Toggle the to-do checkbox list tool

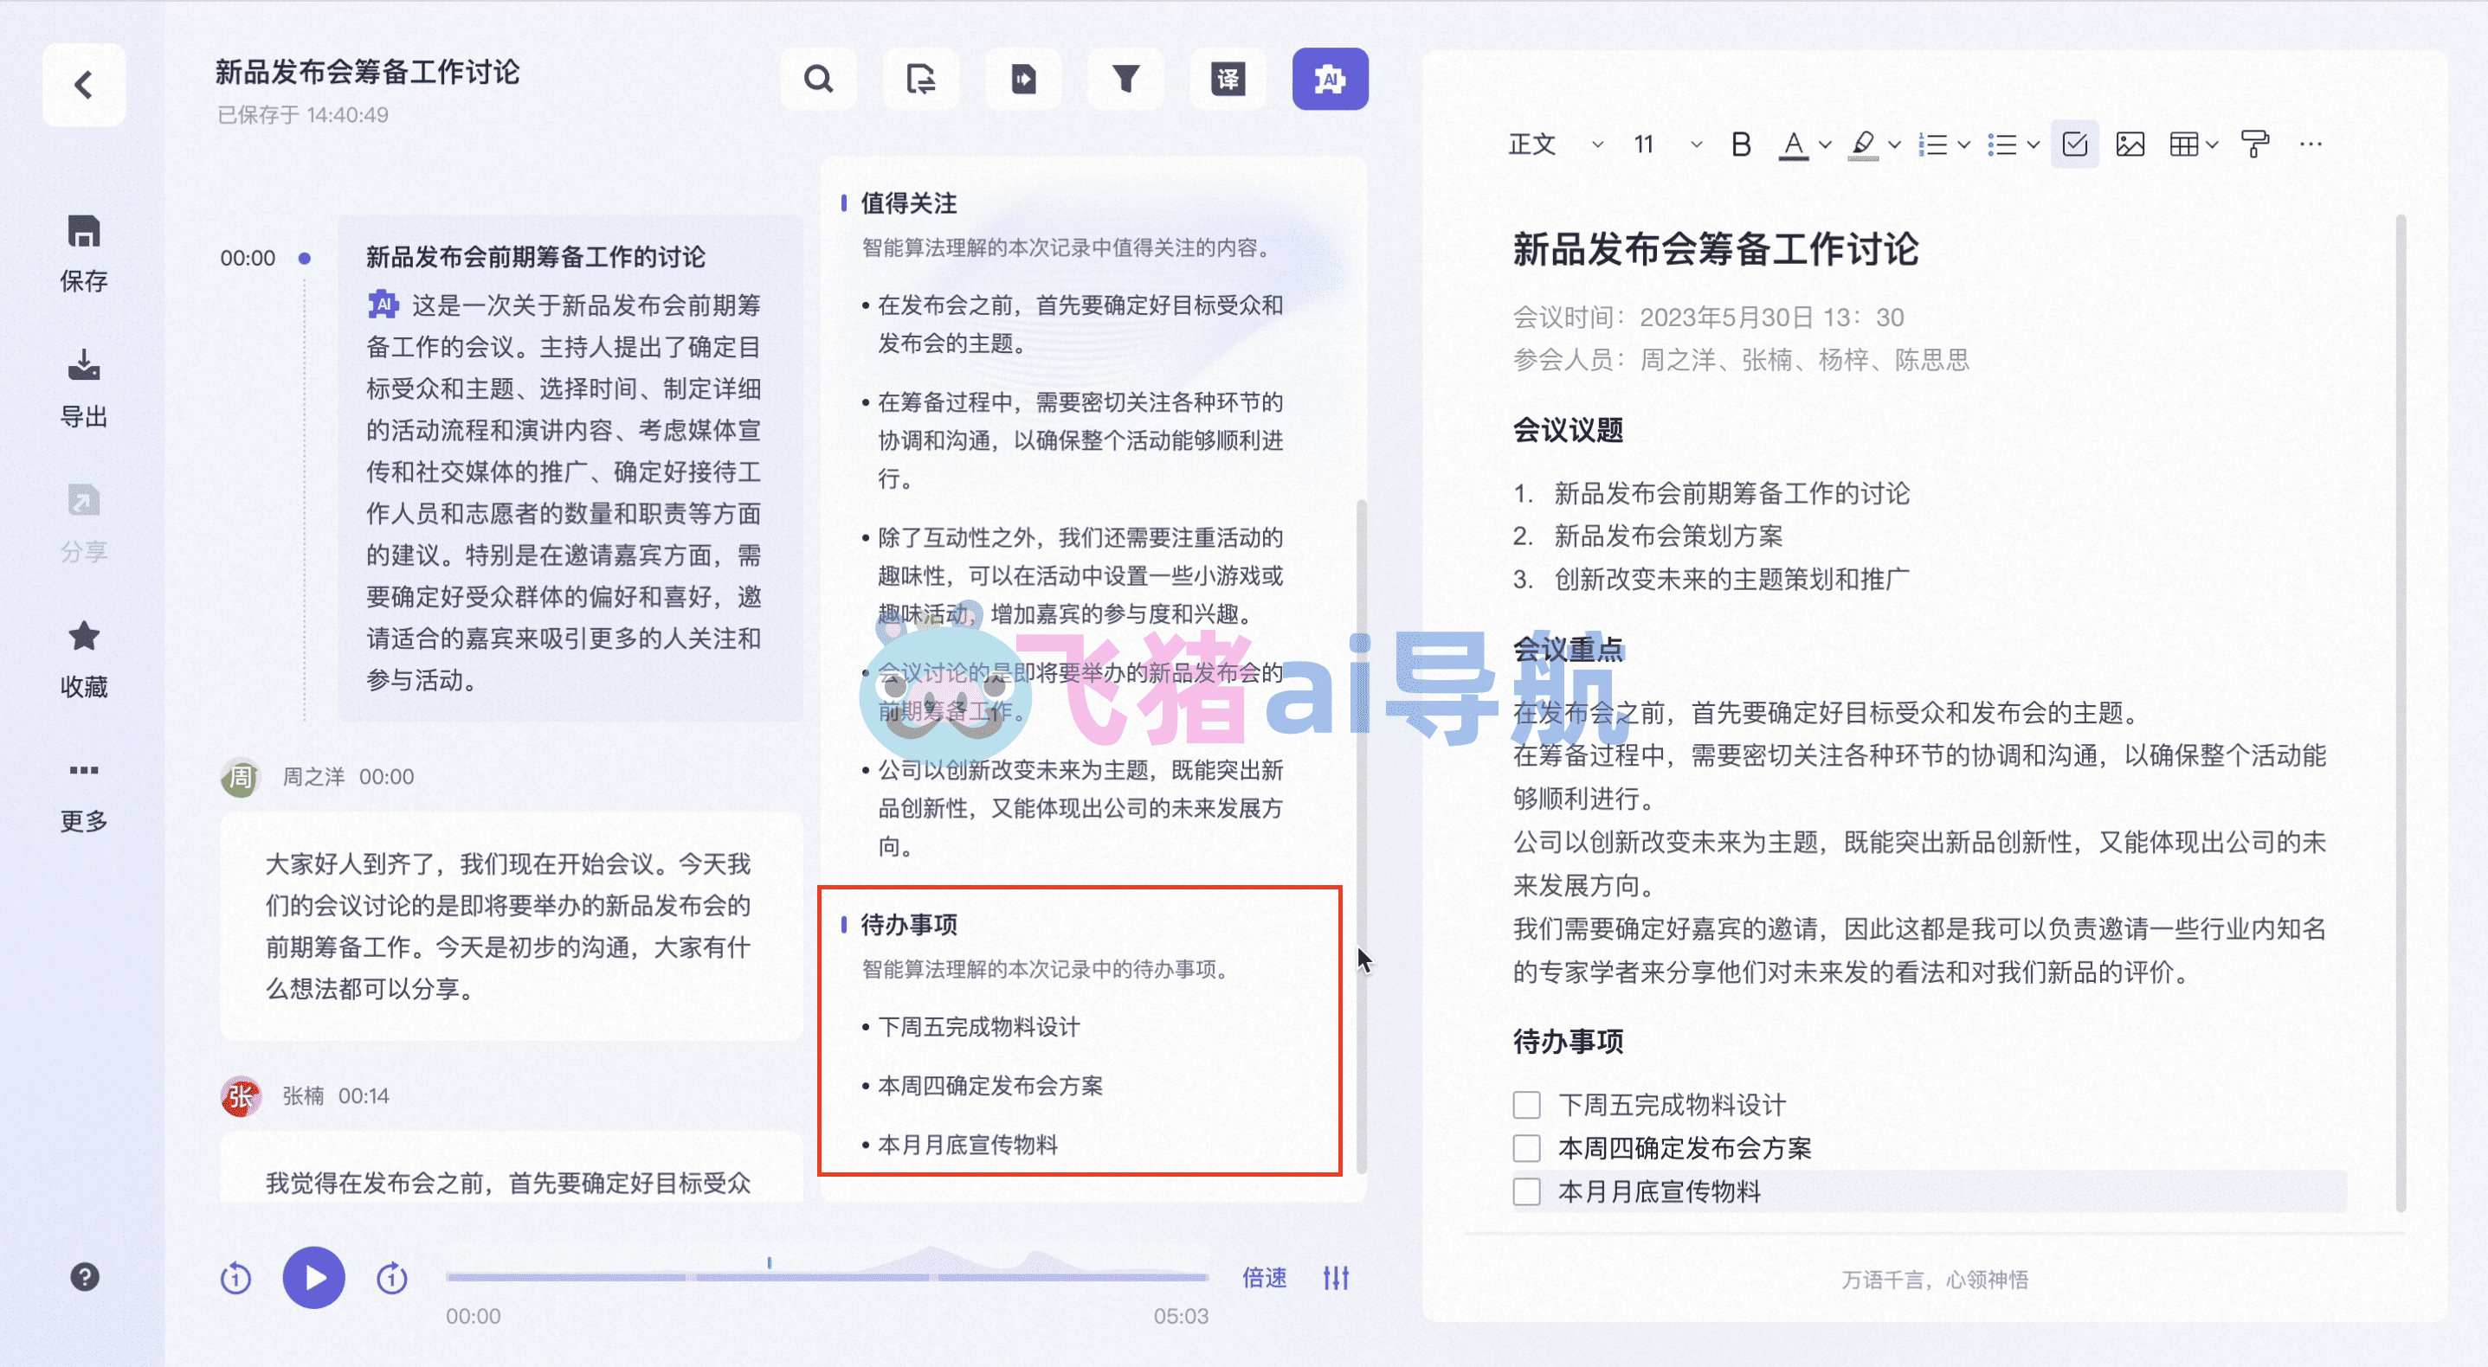click(2074, 144)
